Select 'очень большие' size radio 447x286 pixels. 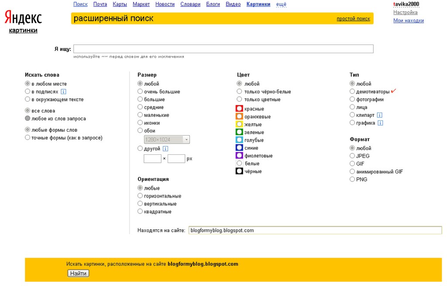coord(140,92)
